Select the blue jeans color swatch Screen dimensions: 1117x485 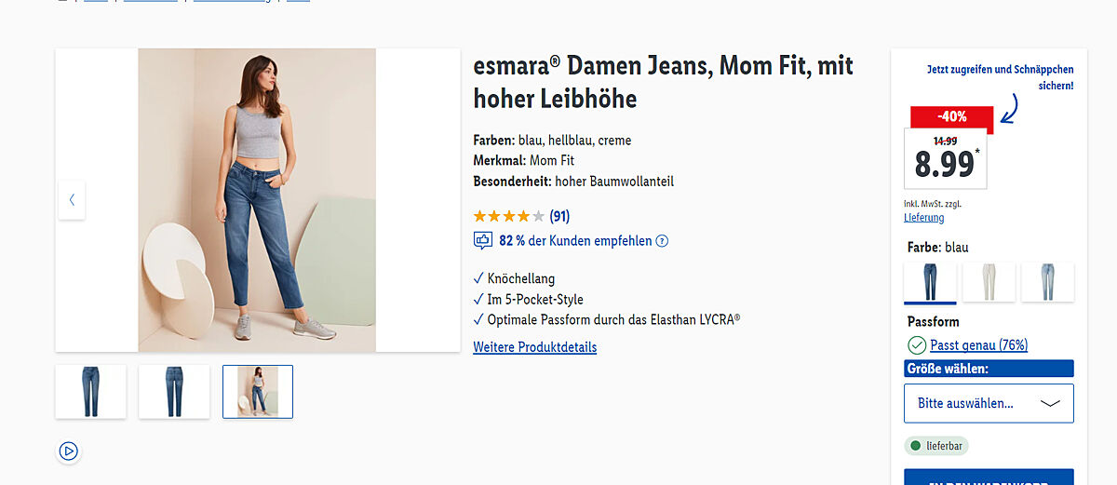pos(930,282)
